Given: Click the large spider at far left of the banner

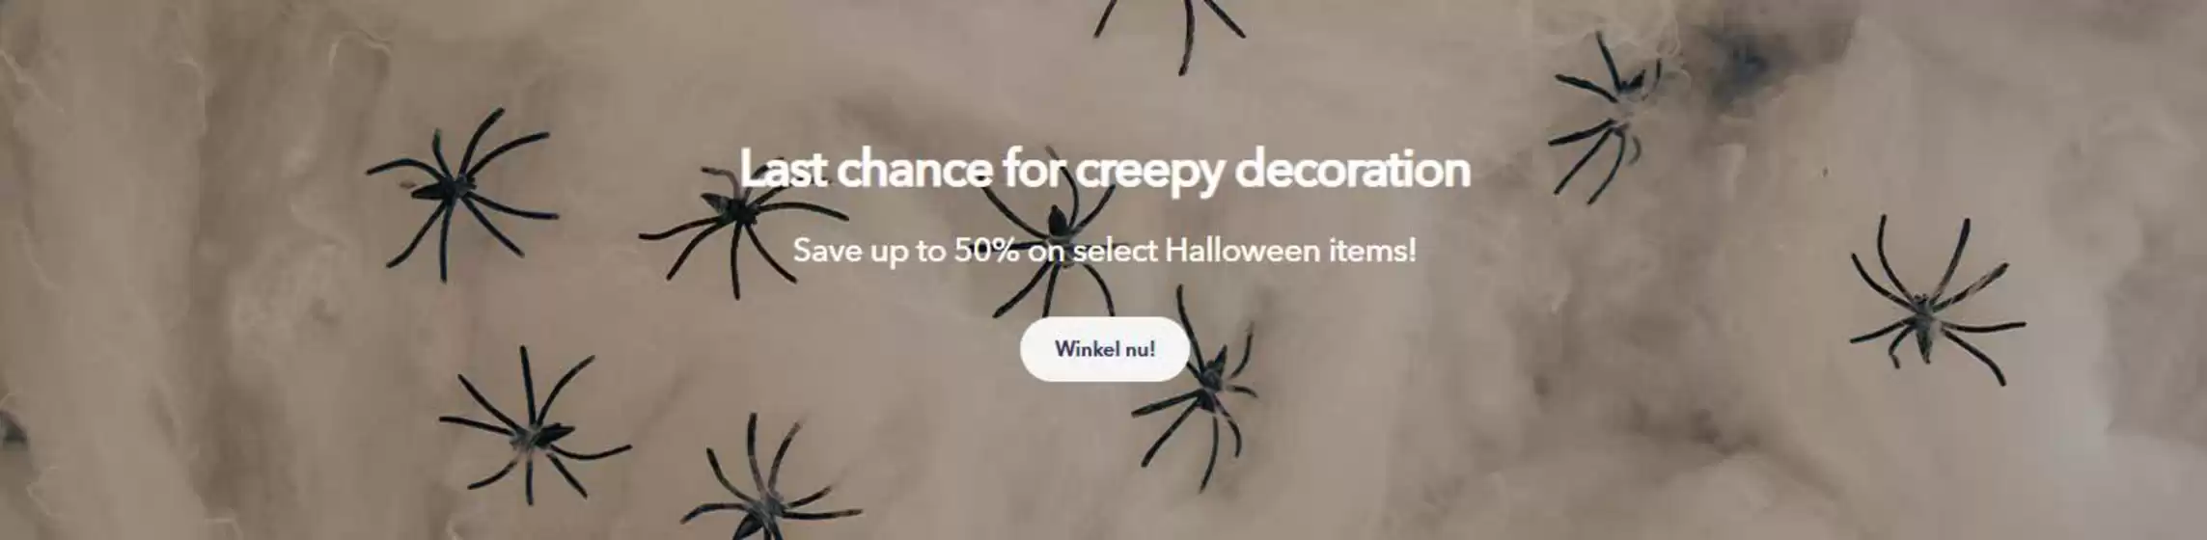Looking at the screenshot, I should [x=458, y=191].
